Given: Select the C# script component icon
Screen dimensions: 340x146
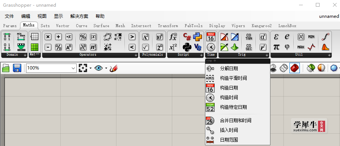Looking at the screenshot, I should coord(187,37).
